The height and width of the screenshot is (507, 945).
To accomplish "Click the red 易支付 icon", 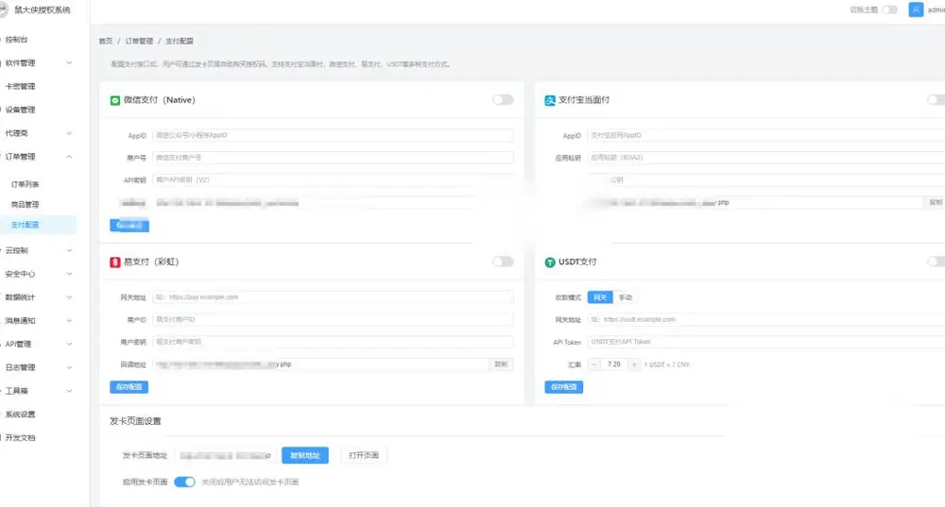I will (x=115, y=262).
